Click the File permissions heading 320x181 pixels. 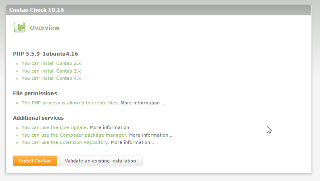point(35,93)
